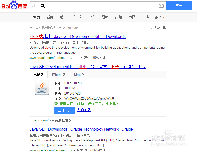Open camera image search icon

pos(161,6)
